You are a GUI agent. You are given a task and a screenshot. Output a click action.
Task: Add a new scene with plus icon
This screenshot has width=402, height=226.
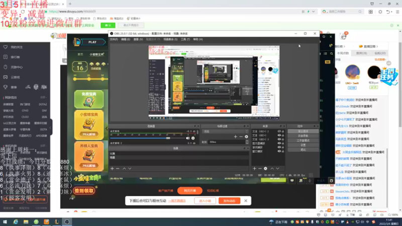112,169
